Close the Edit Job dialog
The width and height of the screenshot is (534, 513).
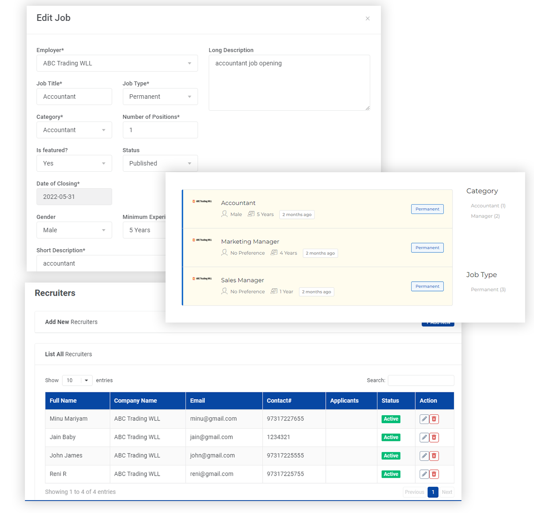click(x=368, y=19)
